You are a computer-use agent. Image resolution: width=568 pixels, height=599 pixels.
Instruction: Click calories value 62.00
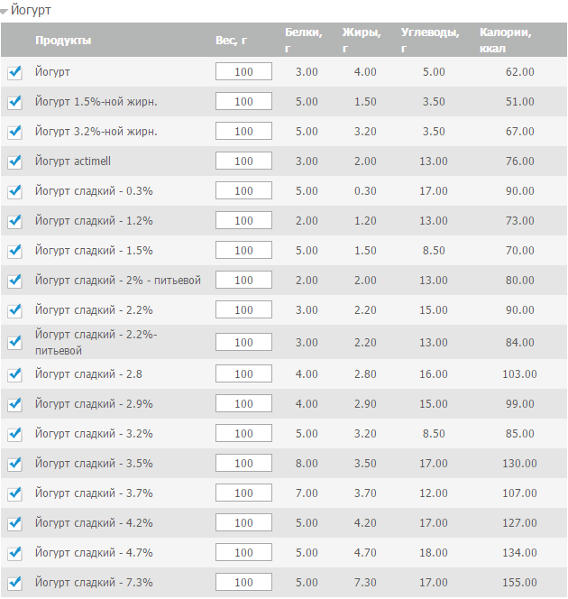pyautogui.click(x=520, y=72)
